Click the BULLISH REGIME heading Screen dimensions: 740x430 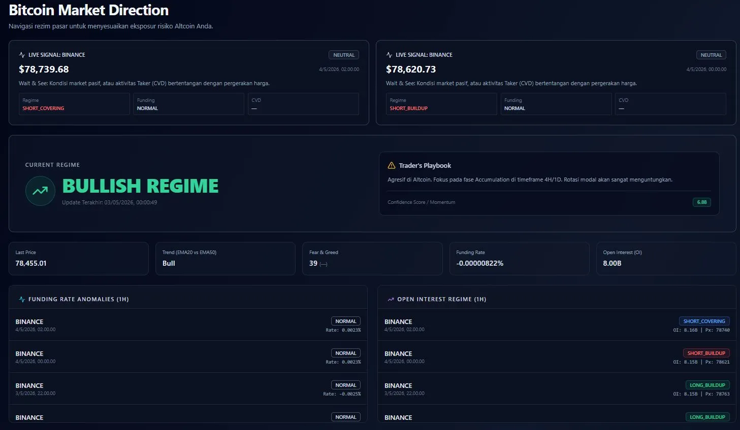click(x=140, y=186)
